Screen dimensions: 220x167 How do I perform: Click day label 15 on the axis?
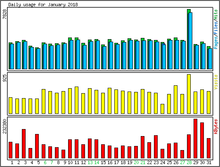pos(103,162)
